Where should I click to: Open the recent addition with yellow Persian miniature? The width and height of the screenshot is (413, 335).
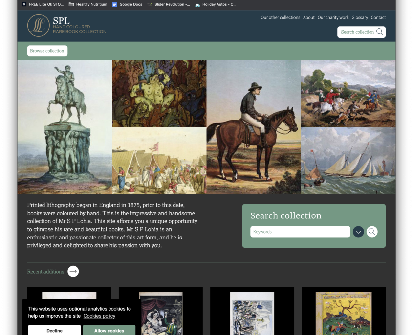tap(344, 313)
